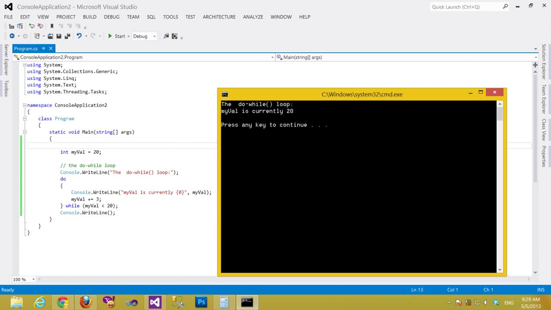551x310 pixels.
Task: Open the Toolbox side tab
Action: point(6,88)
